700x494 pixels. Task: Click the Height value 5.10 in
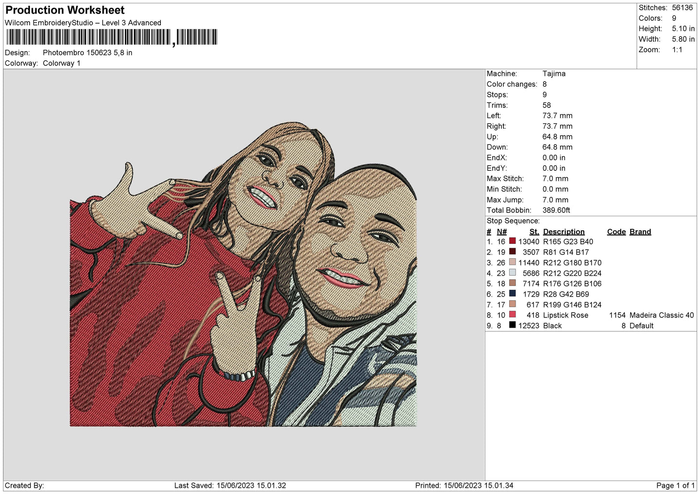click(683, 29)
